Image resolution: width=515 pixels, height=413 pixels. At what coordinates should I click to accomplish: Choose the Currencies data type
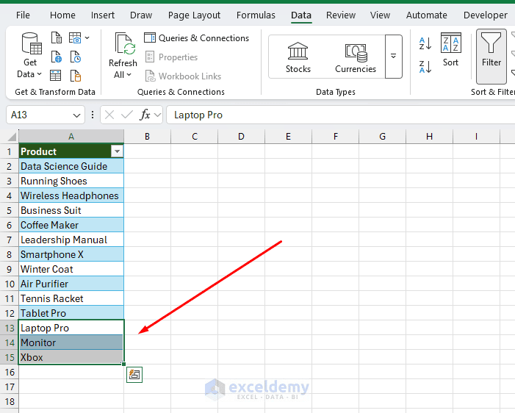tap(356, 57)
